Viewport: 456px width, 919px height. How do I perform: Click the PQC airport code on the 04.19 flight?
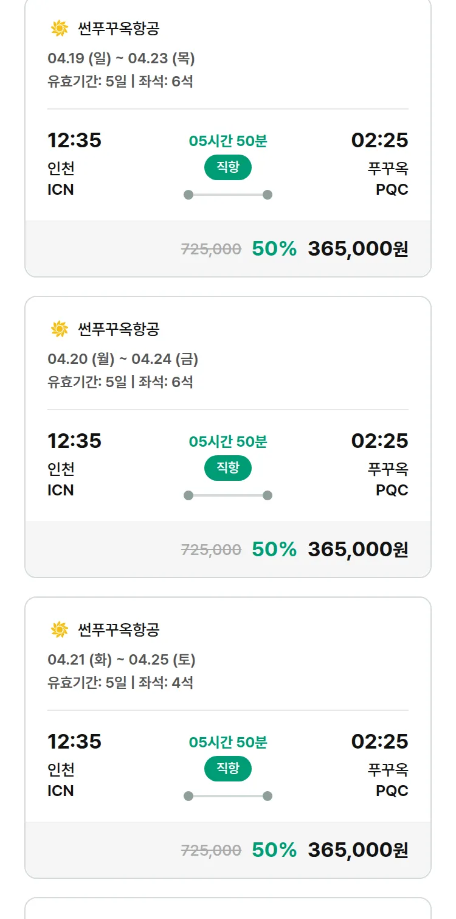coord(392,190)
